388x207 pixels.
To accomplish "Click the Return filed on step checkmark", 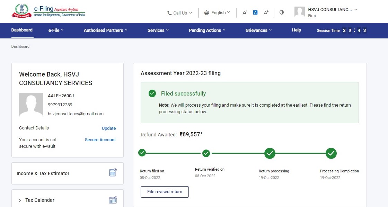I will 142,153.
